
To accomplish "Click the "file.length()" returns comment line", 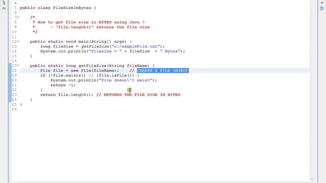I will tap(100, 27).
